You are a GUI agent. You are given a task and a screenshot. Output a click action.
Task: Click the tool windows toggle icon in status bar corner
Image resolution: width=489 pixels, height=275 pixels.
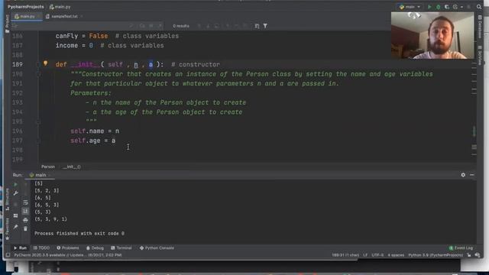click(8, 255)
